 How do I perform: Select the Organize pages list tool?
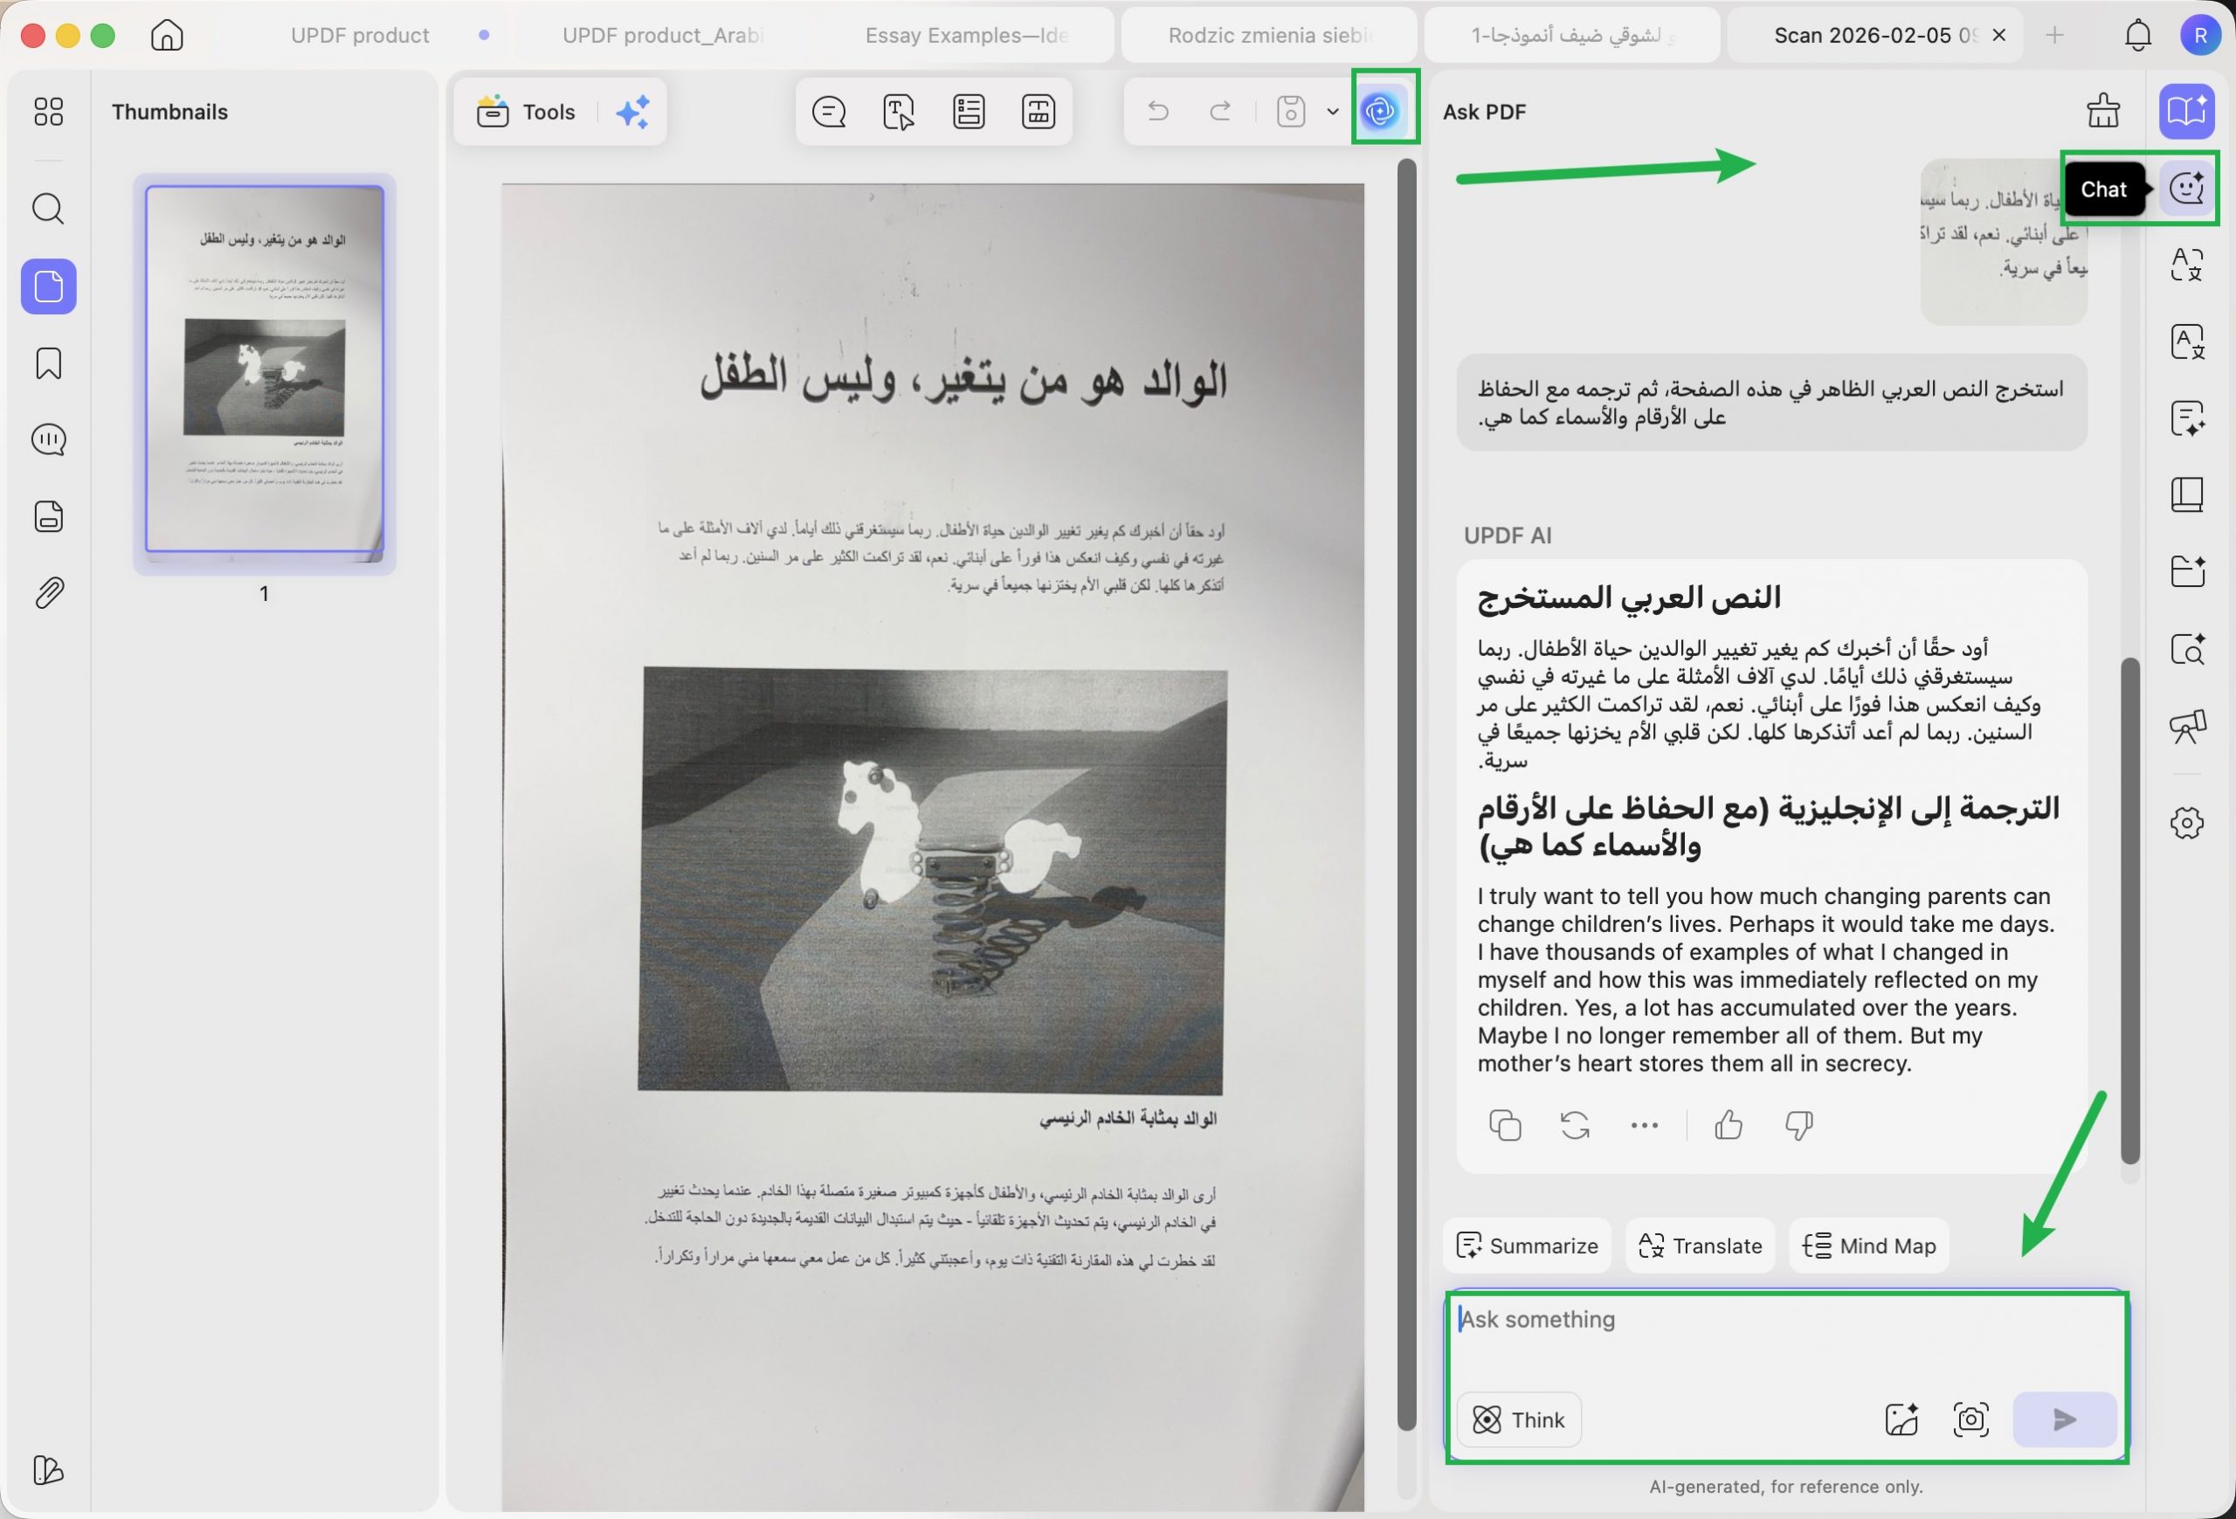click(969, 112)
